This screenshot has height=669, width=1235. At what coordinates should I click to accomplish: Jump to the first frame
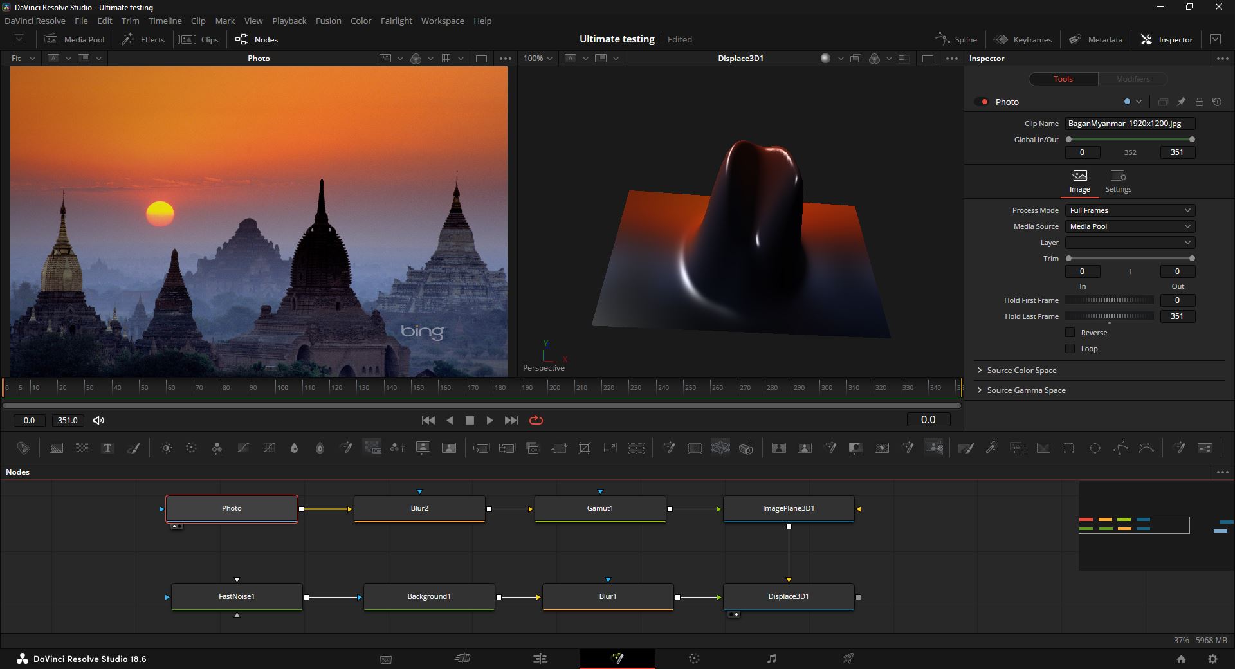[428, 420]
